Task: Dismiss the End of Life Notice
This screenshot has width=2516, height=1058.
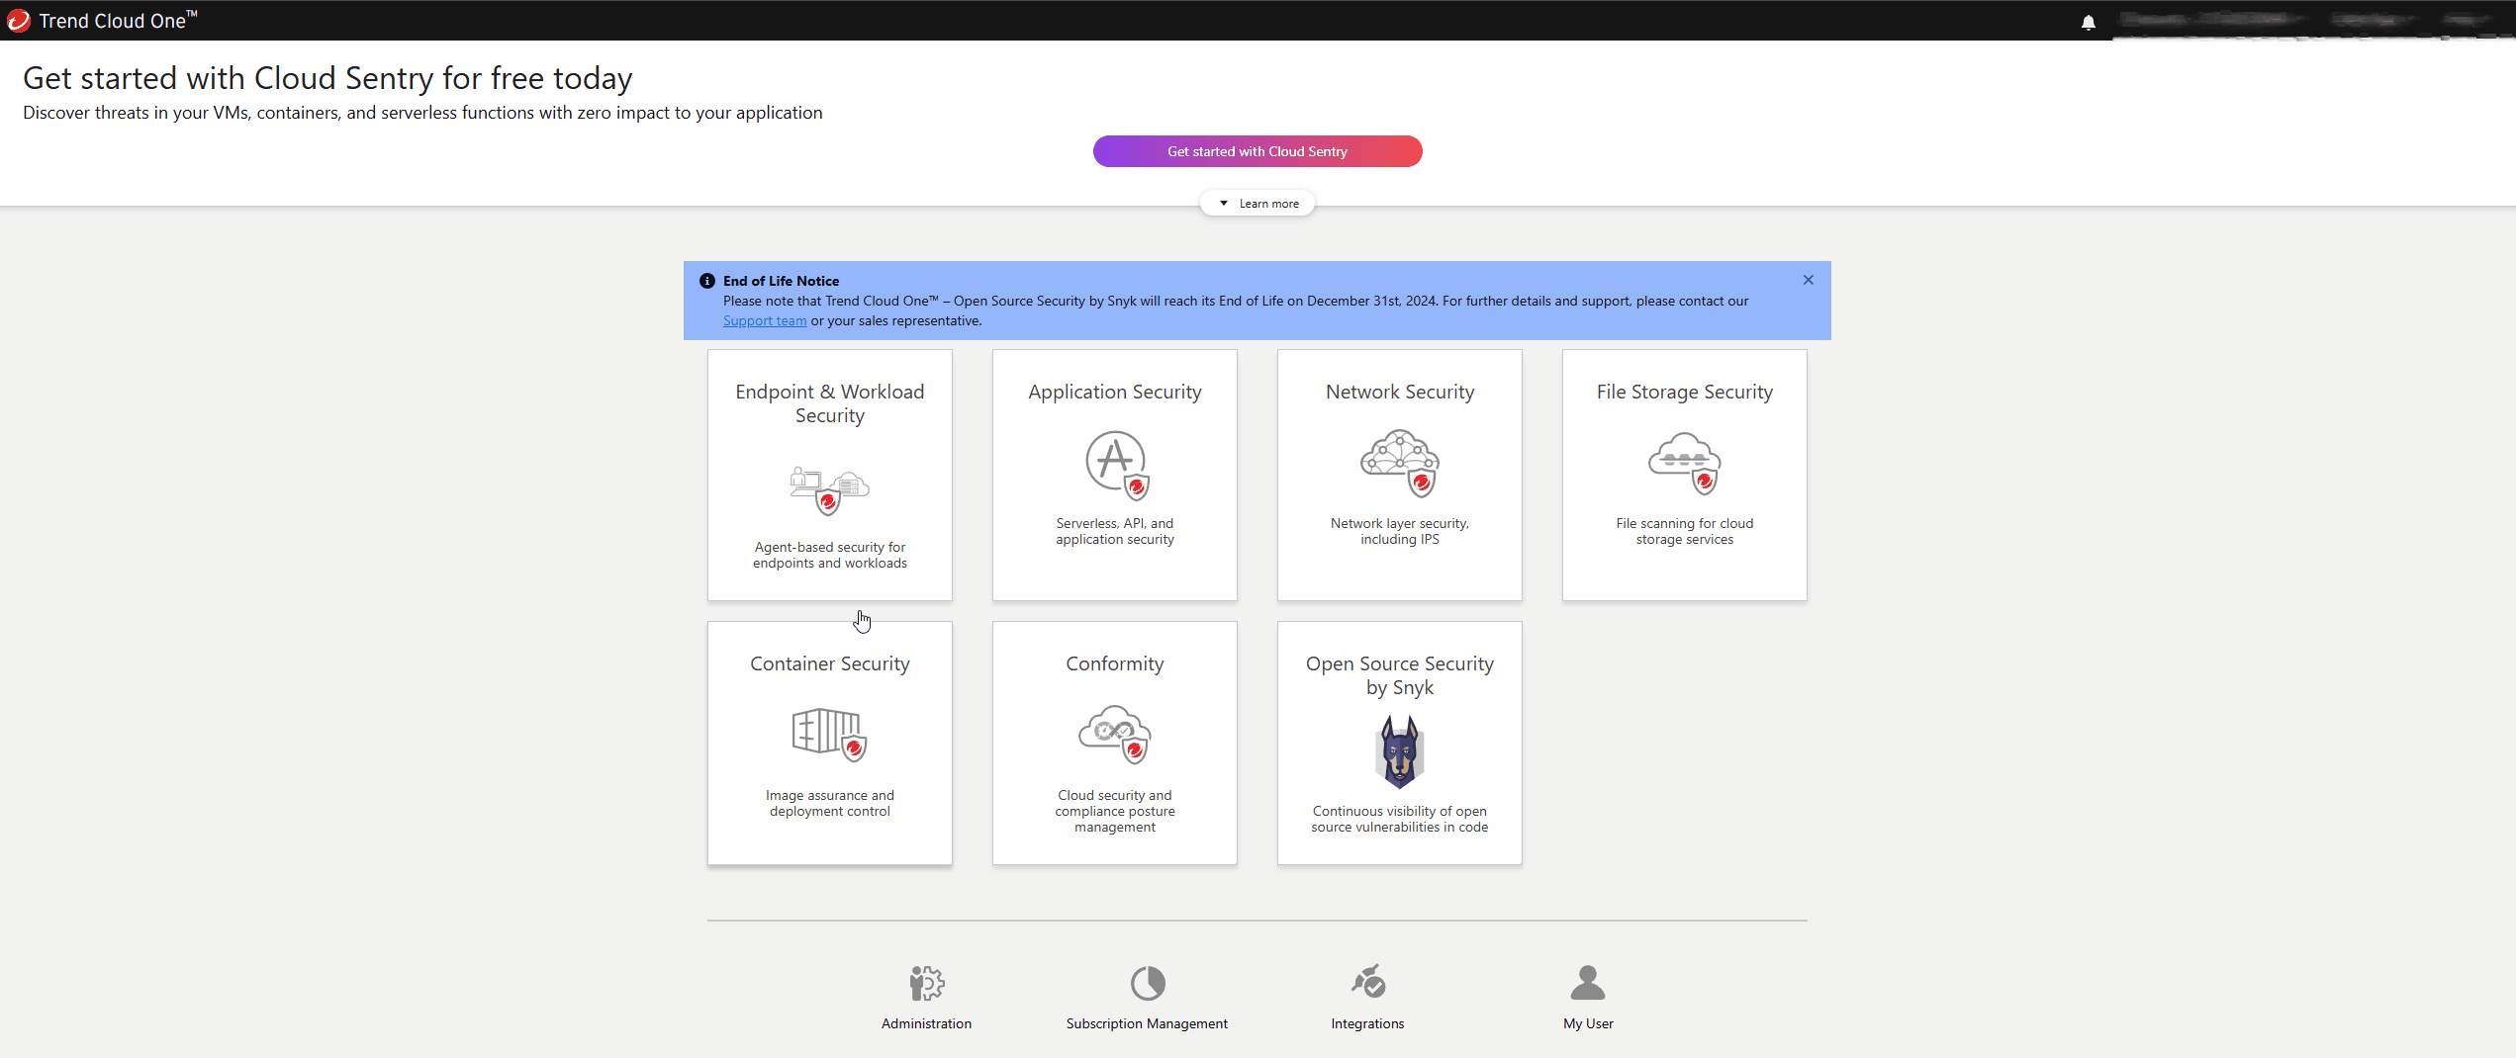Action: (1808, 280)
